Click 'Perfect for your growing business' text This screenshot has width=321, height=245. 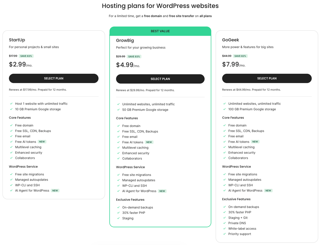(x=141, y=47)
